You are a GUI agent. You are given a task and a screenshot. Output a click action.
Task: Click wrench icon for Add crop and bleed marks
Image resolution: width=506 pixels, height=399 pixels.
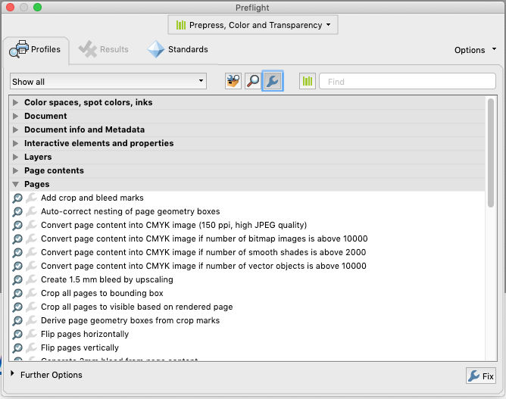click(31, 198)
